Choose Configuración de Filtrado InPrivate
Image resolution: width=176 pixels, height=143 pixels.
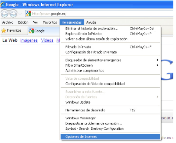click(x=110, y=52)
